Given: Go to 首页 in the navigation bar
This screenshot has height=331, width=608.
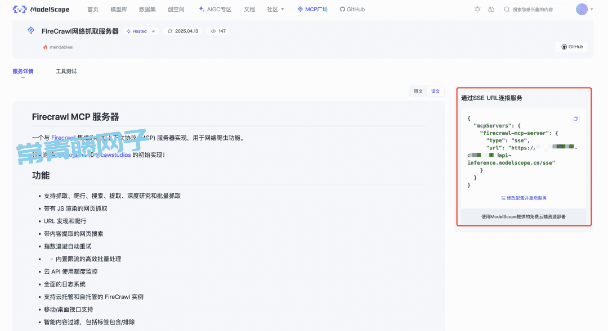Looking at the screenshot, I should (x=93, y=10).
